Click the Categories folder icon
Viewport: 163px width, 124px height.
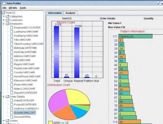7,17
